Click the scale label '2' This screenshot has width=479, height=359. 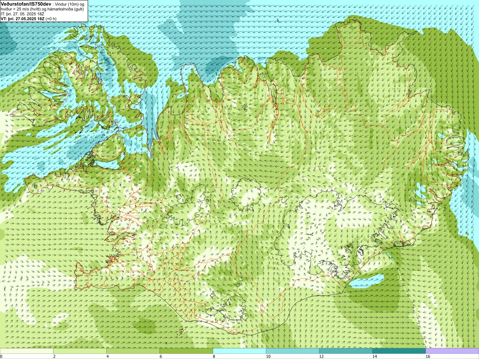click(x=54, y=356)
